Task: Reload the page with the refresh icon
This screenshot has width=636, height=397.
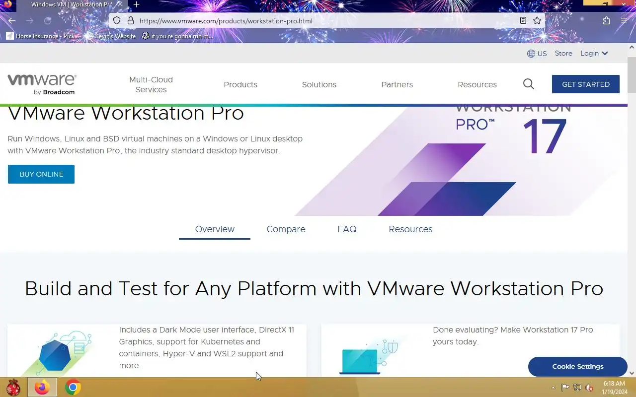Action: [x=48, y=21]
